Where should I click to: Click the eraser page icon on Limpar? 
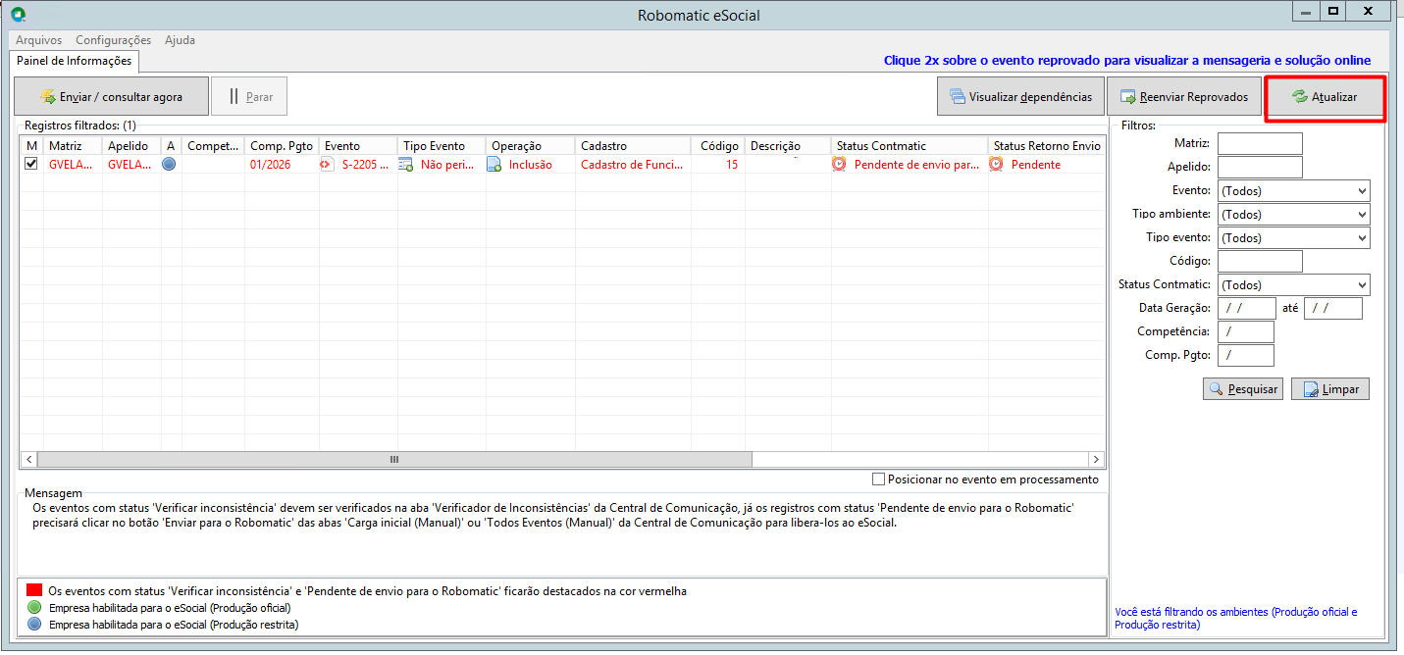(1311, 389)
